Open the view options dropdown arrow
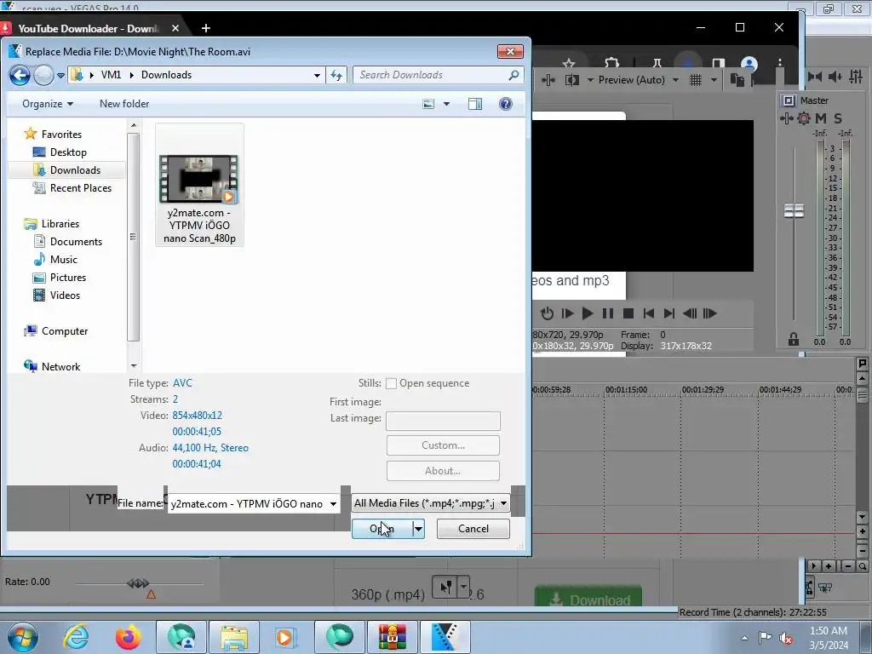The height and width of the screenshot is (654, 872). click(446, 104)
